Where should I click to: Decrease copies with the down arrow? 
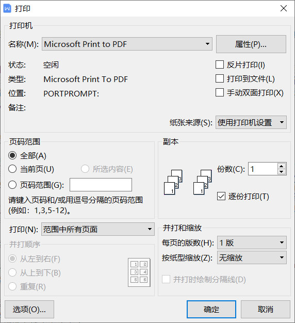point(282,172)
